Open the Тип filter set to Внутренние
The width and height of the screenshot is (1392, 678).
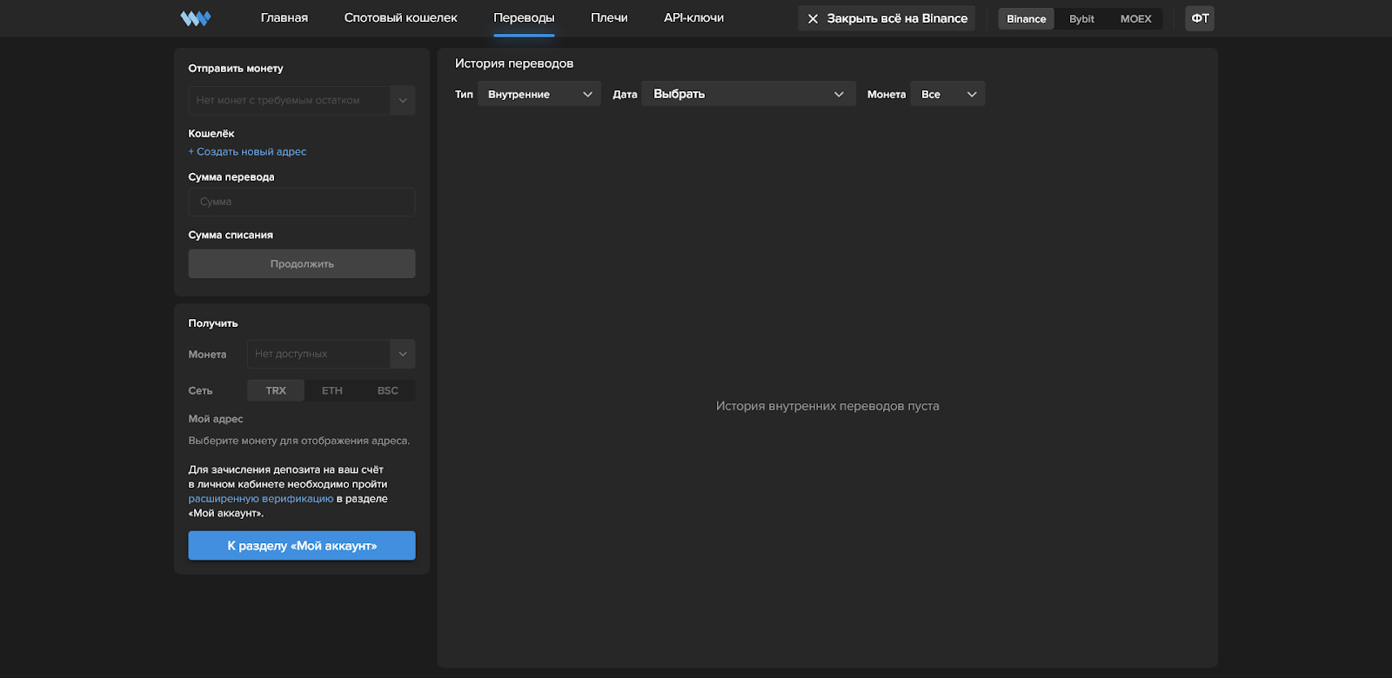coord(539,94)
